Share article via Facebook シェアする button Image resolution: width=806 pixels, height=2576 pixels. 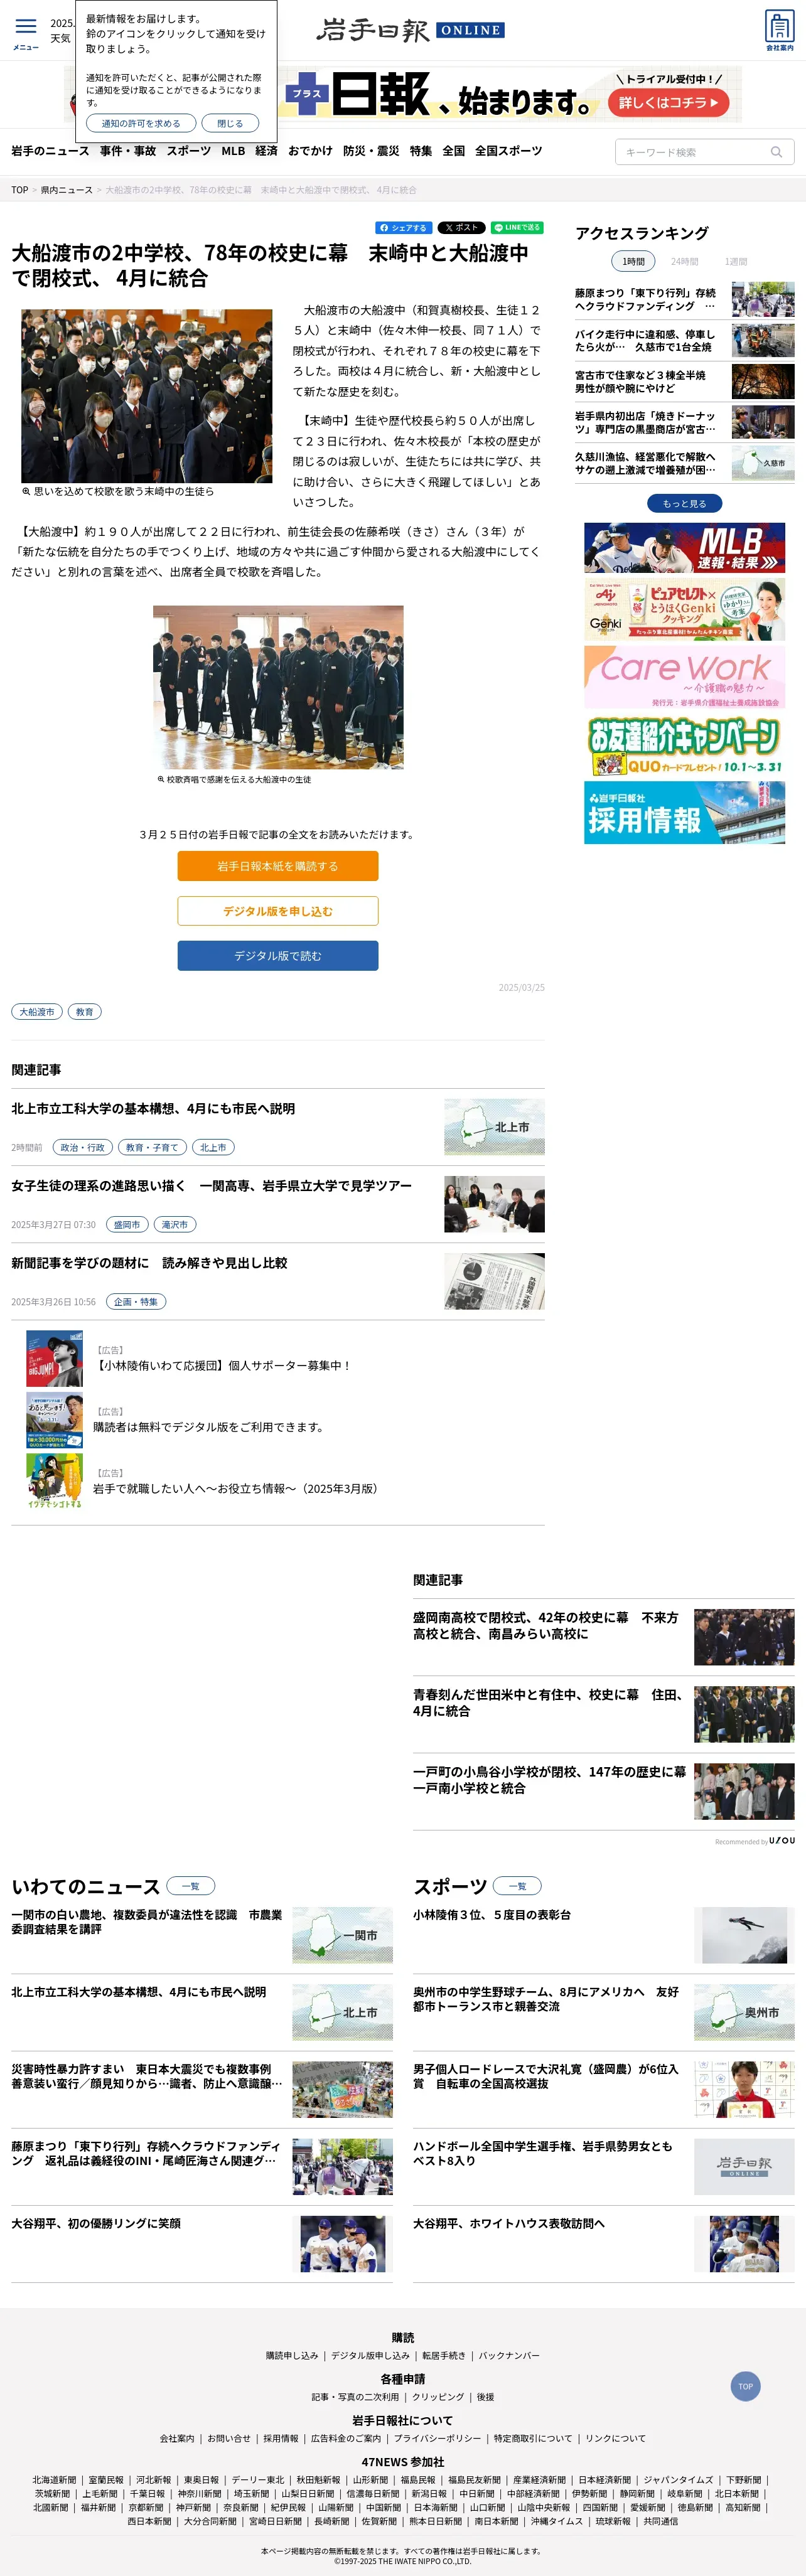click(404, 228)
